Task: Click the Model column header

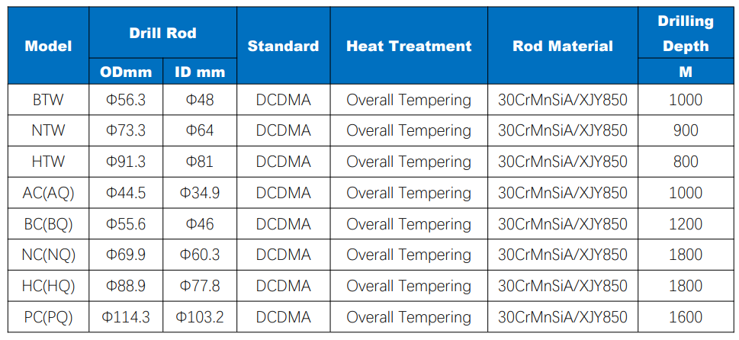Action: pyautogui.click(x=49, y=46)
